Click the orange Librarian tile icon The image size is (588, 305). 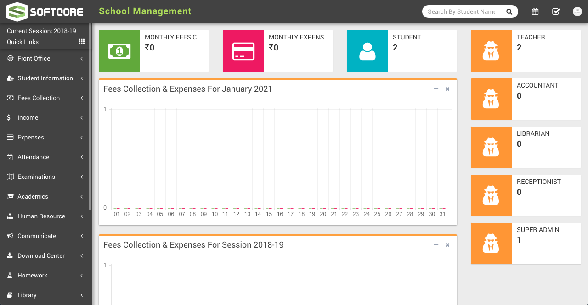[492, 147]
